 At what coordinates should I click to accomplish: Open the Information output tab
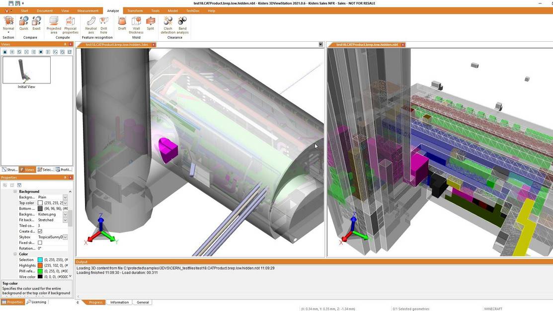[119, 302]
